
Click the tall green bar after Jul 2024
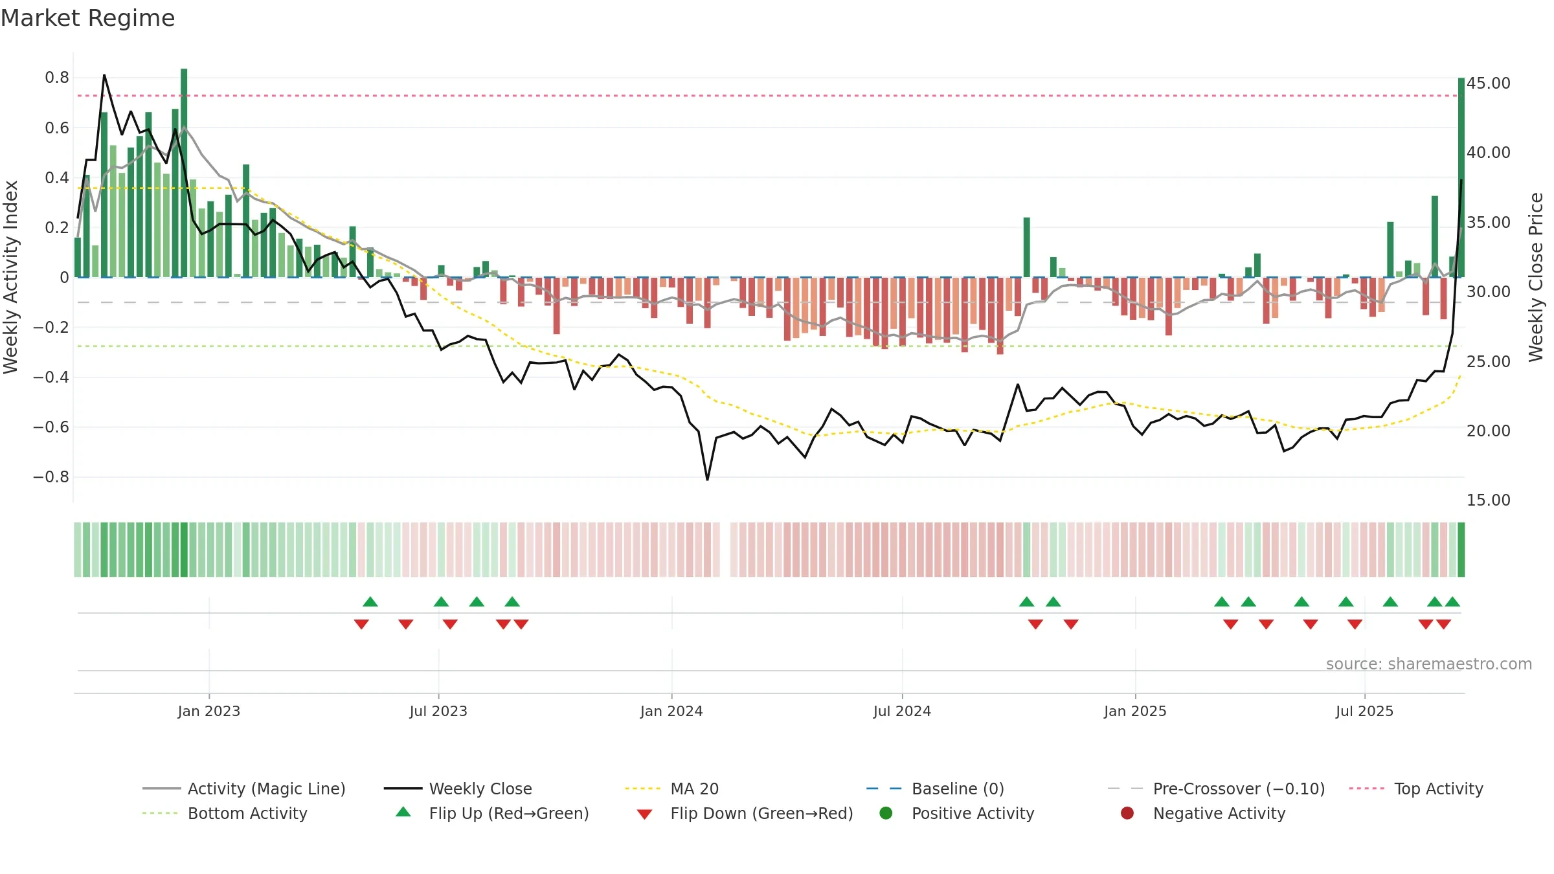coord(1027,247)
